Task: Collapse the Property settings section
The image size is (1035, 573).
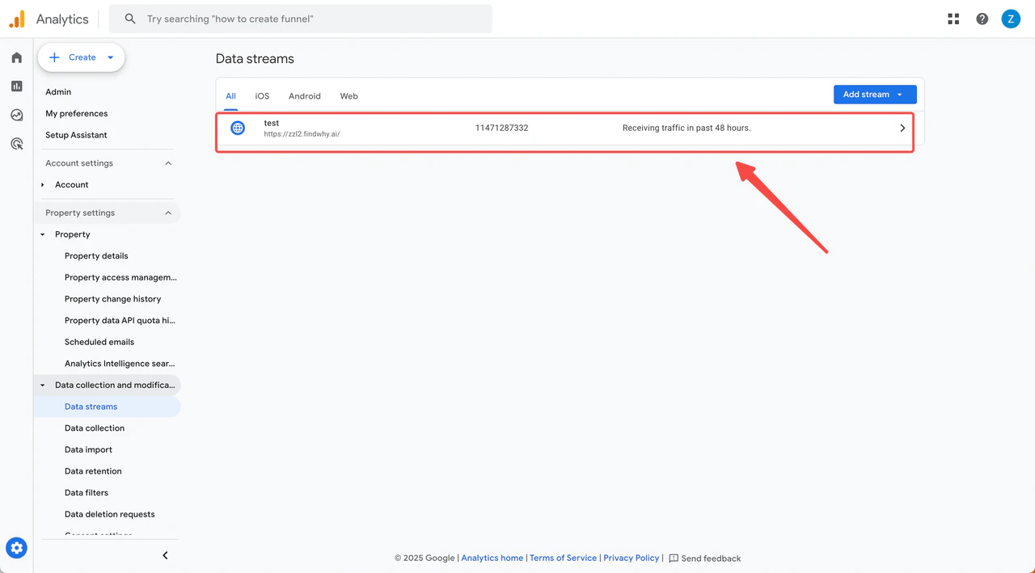Action: point(168,213)
